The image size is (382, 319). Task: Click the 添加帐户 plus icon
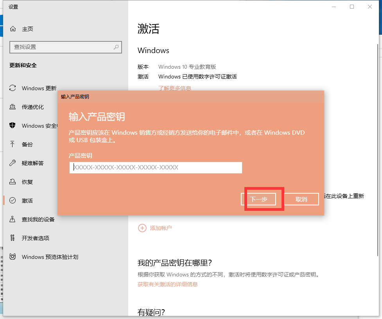click(142, 228)
